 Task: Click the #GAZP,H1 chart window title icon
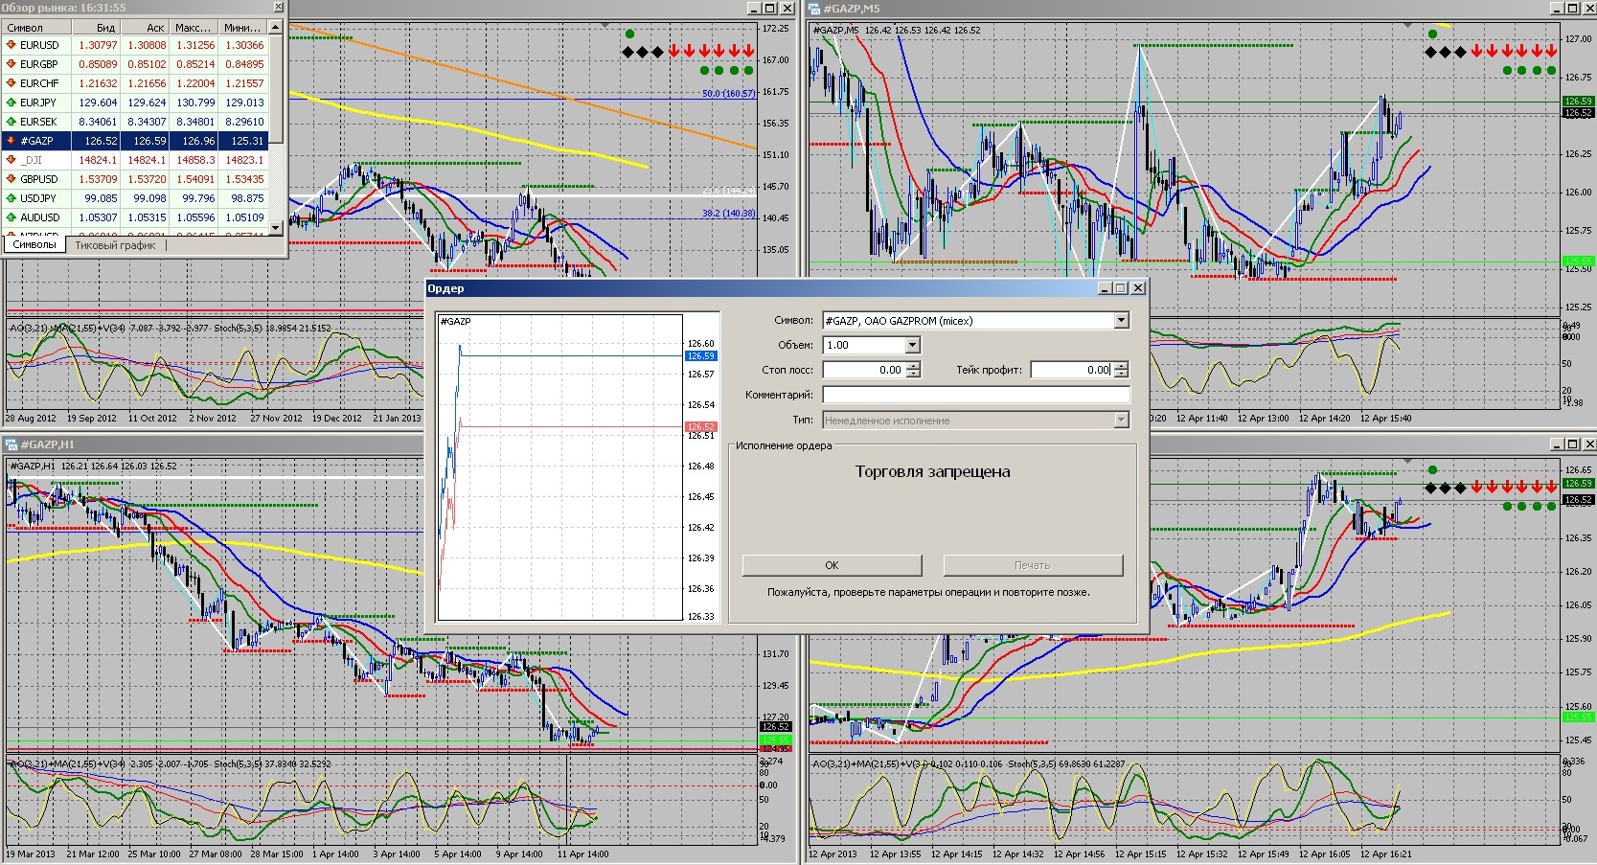11,444
